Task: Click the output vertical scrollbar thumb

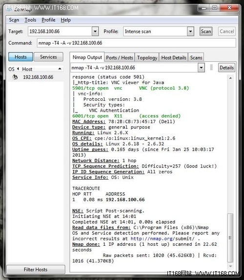Action: coord(230,238)
